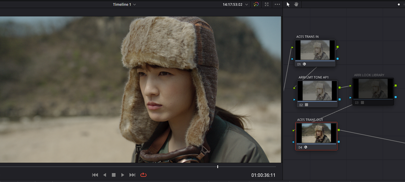Click the node number 04 text
Screen dimensions: 405x182
(x=300, y=147)
